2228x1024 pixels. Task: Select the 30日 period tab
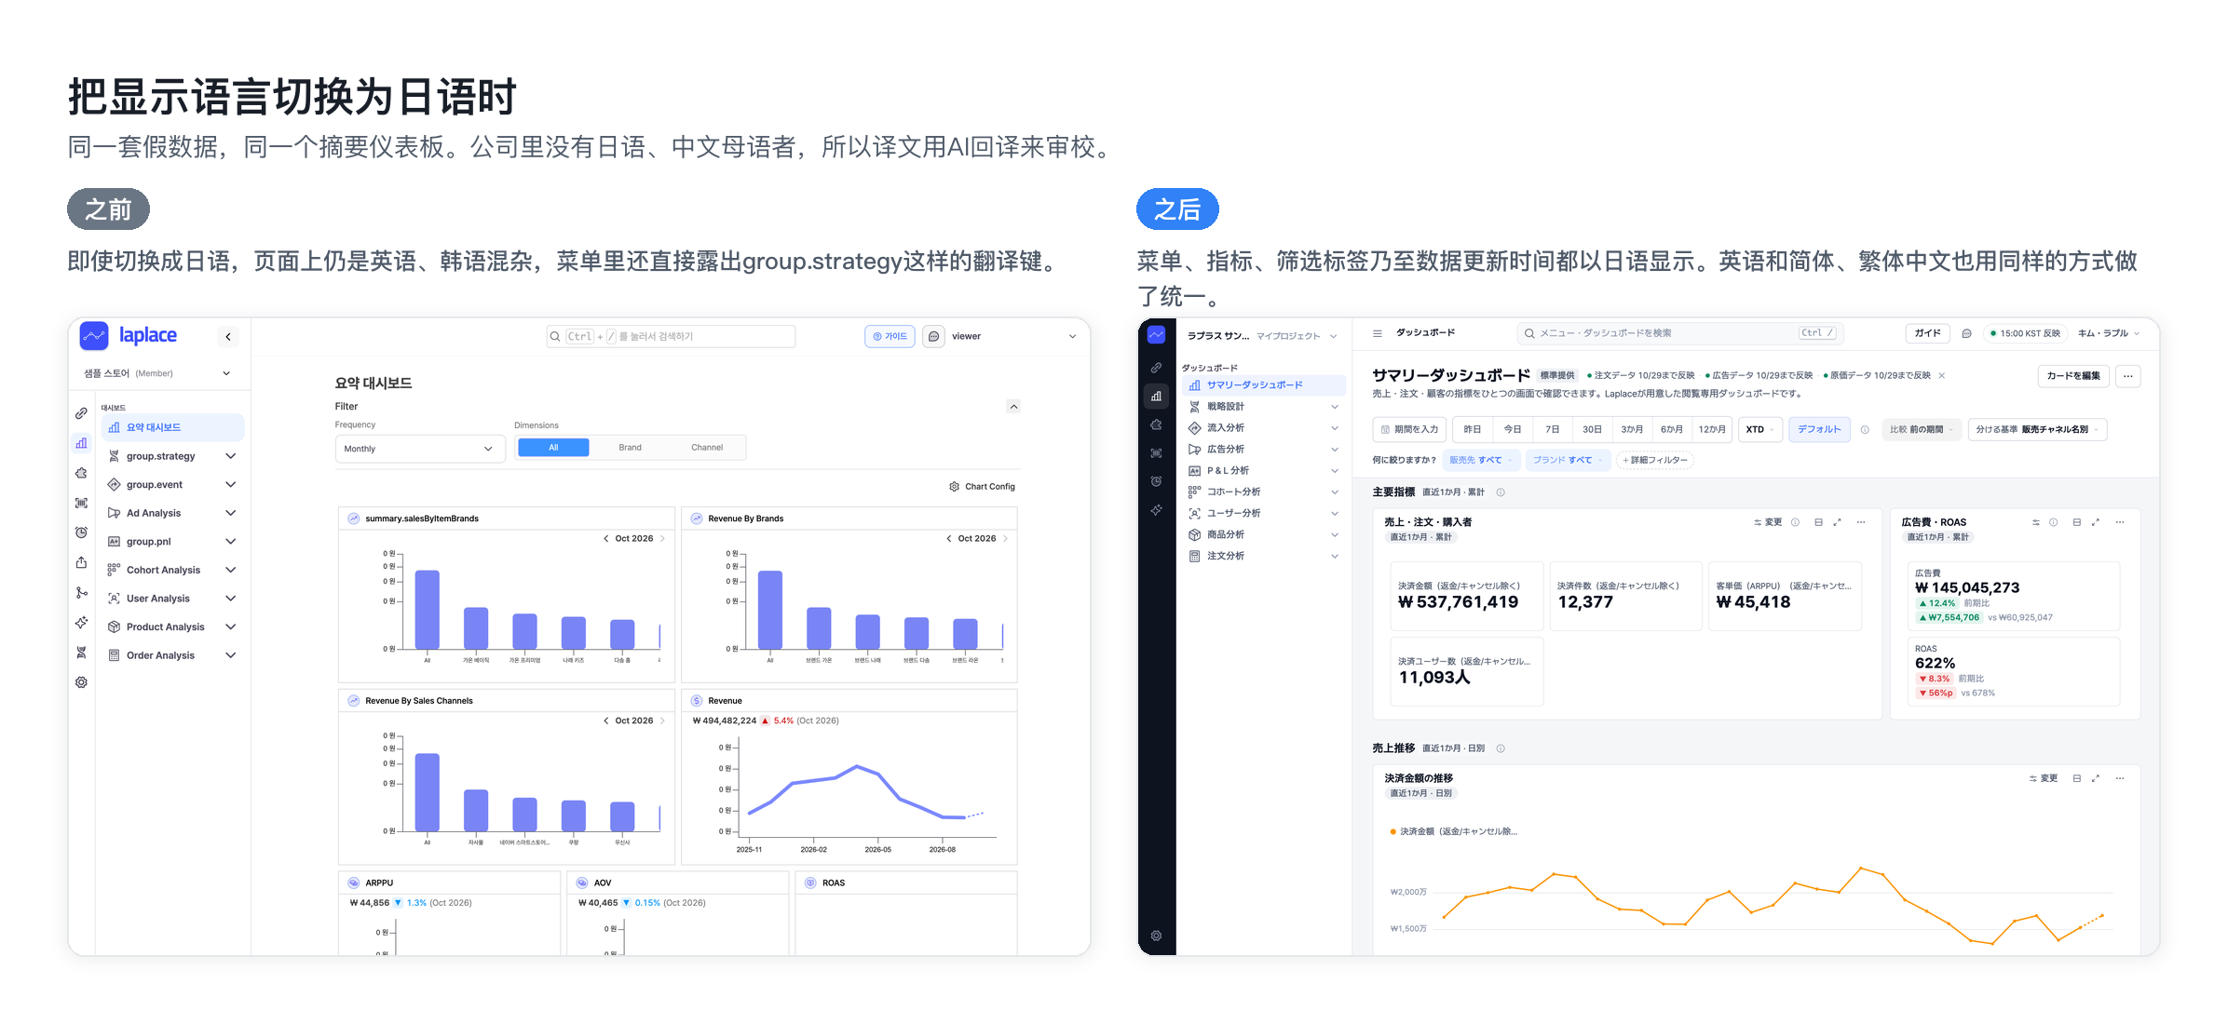[1592, 430]
